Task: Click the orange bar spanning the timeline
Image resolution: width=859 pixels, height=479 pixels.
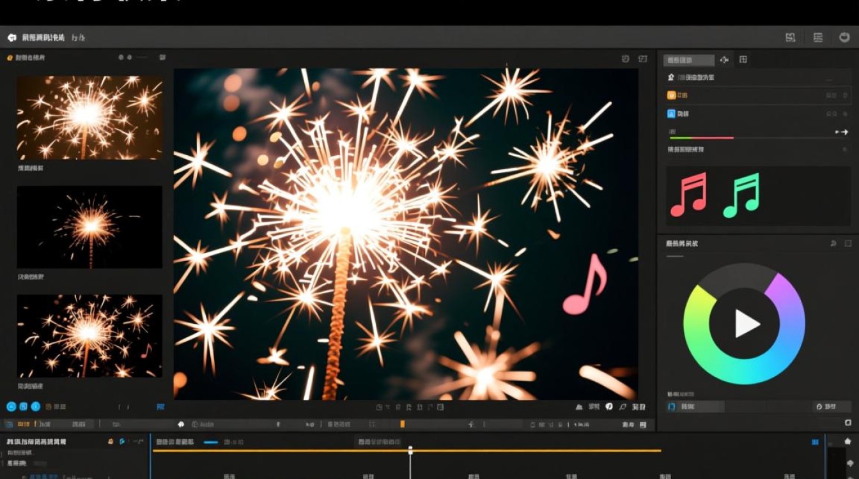Action: (x=406, y=451)
